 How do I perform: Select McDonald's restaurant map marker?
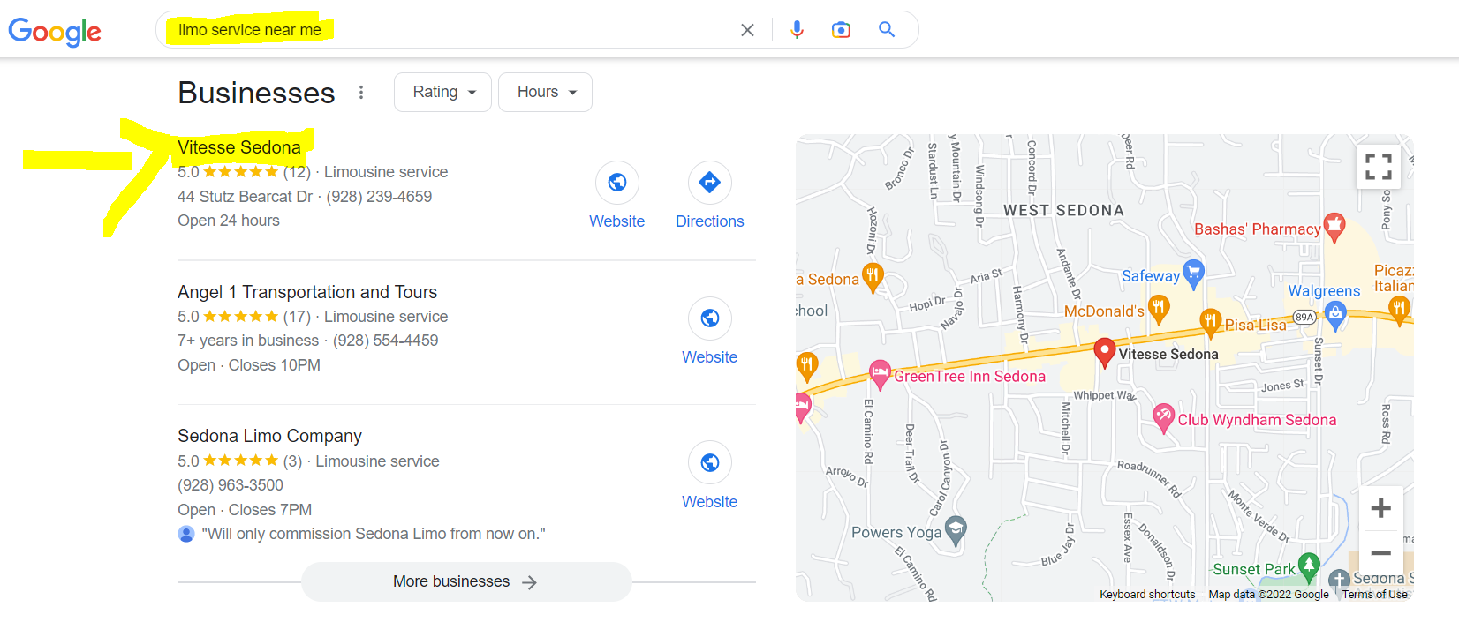(x=1159, y=310)
